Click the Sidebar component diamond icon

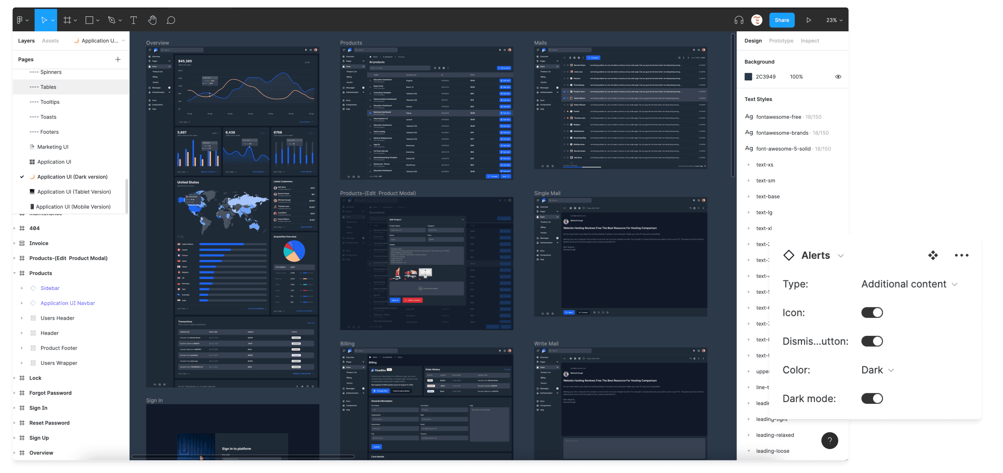33,288
